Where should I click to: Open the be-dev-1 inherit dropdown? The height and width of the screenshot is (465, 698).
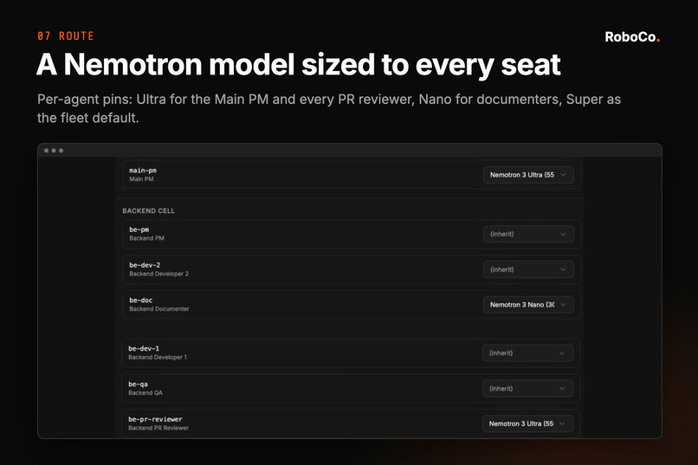(x=527, y=353)
